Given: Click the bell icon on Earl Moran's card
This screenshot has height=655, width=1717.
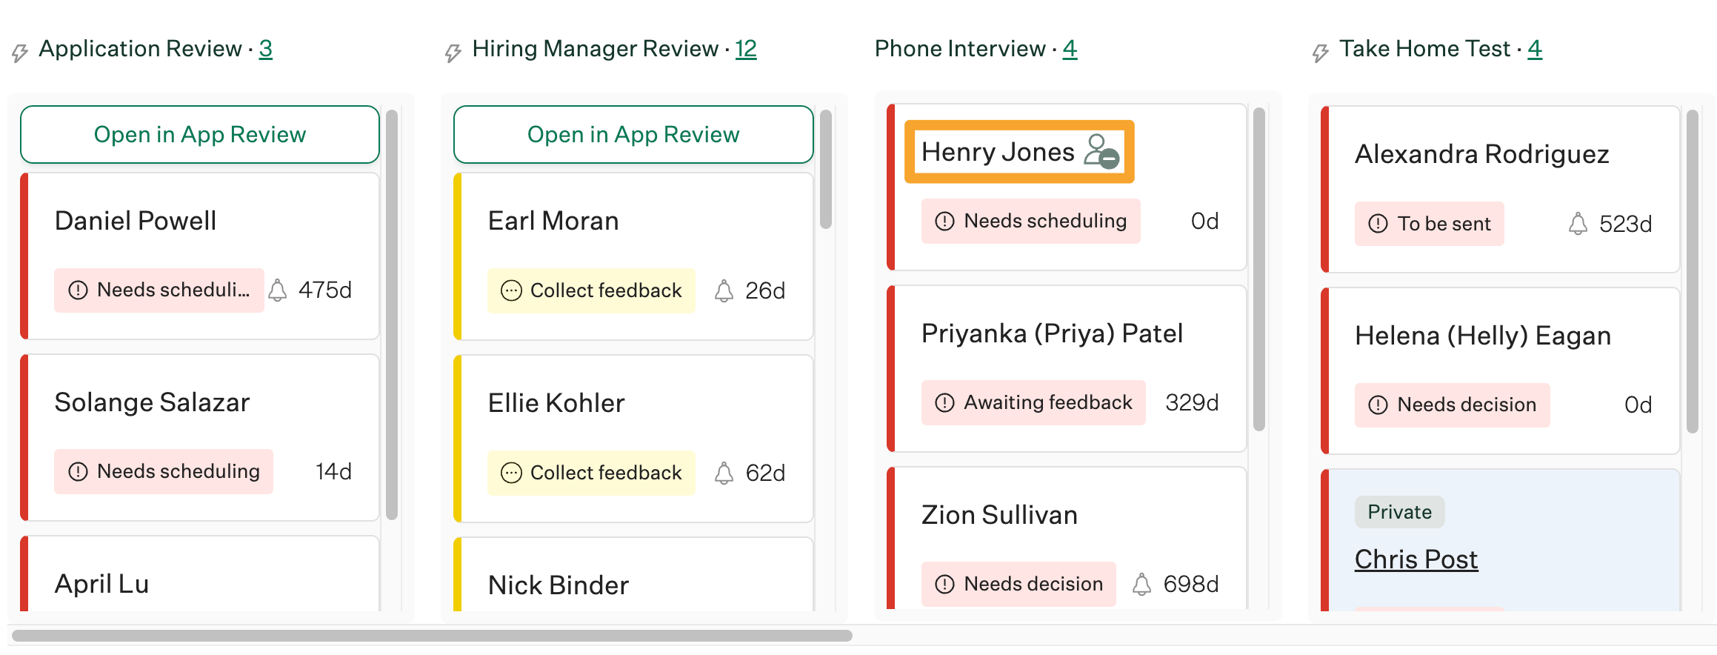Looking at the screenshot, I should tap(724, 290).
